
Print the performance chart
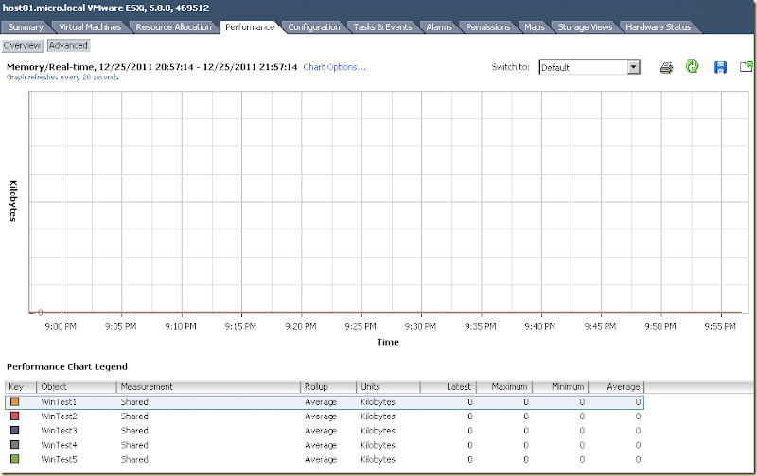666,67
